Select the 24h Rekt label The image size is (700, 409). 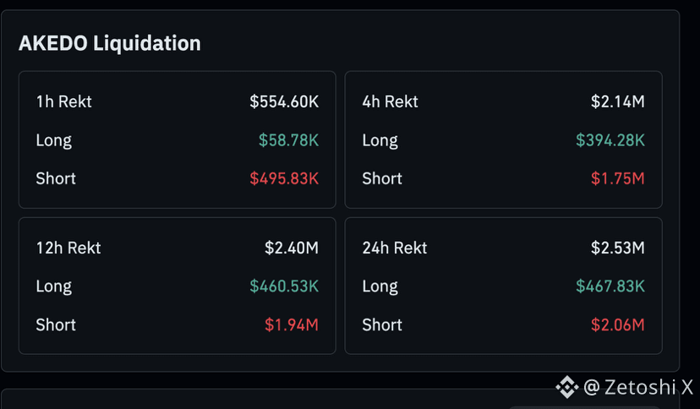pos(395,248)
